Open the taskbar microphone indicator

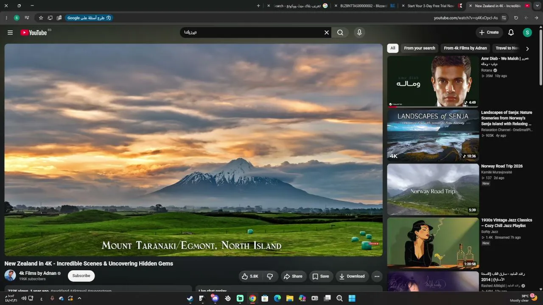[x=52, y=298]
